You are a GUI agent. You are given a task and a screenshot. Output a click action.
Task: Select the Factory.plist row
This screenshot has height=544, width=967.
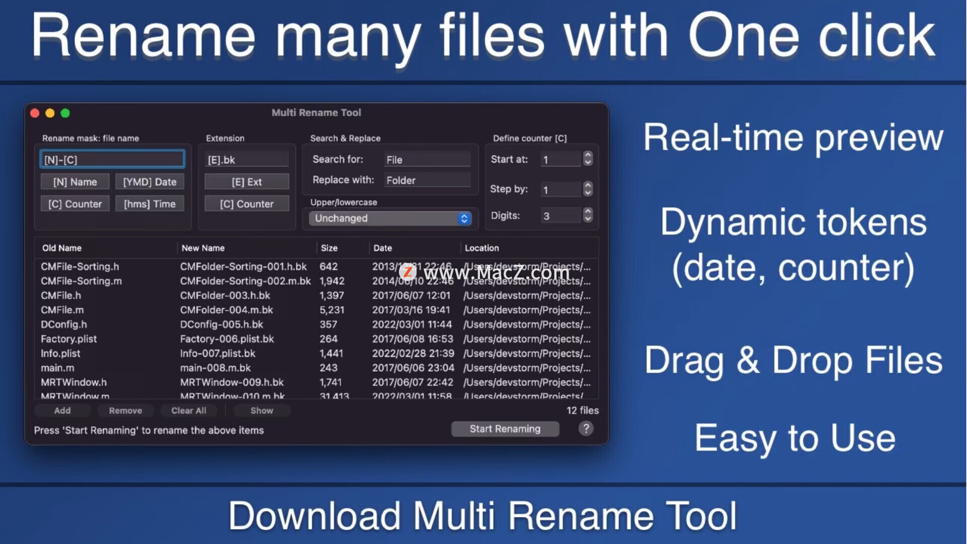pos(316,339)
